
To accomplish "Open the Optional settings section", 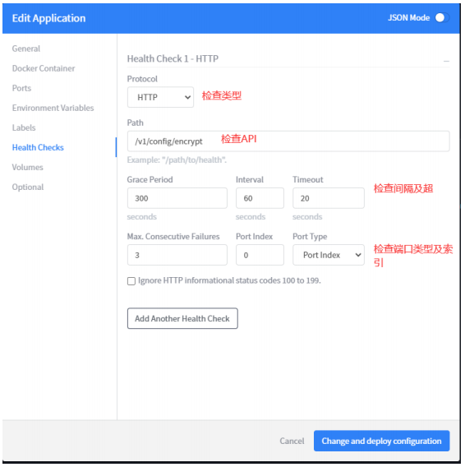I will point(28,187).
